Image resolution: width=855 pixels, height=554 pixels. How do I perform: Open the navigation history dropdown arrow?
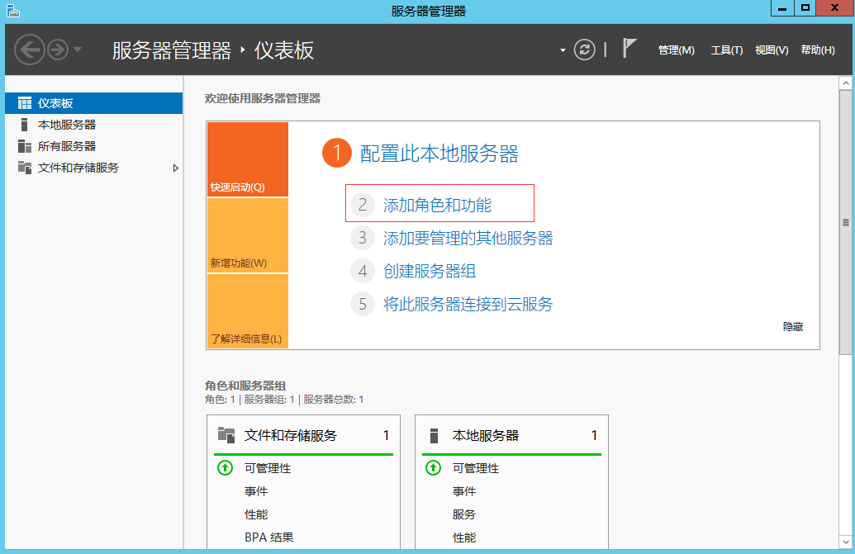(78, 50)
